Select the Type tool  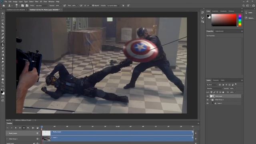click(3, 69)
